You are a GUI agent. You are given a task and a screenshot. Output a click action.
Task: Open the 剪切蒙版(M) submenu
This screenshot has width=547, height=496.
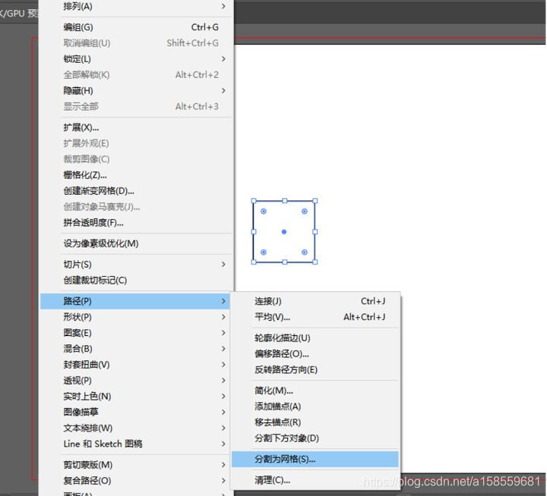pos(135,465)
